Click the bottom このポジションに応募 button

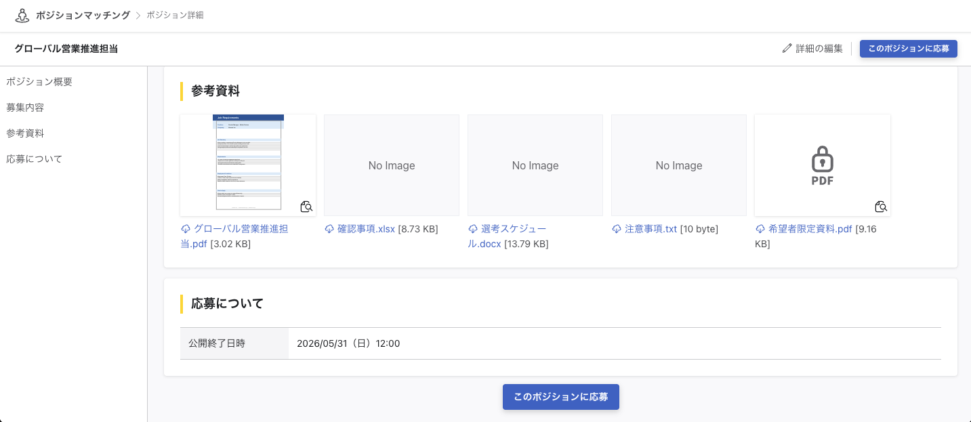coord(560,397)
